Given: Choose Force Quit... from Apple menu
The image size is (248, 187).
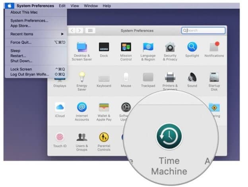Looking at the screenshot, I should pos(36,42).
